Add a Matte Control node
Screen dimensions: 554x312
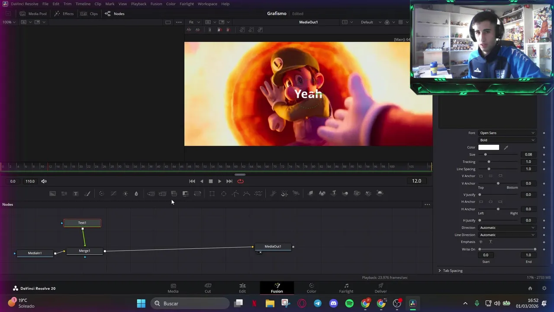coord(185,194)
